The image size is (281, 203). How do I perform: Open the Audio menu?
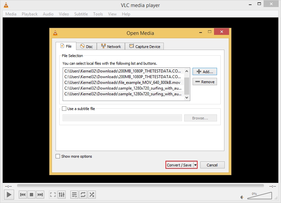click(x=48, y=14)
